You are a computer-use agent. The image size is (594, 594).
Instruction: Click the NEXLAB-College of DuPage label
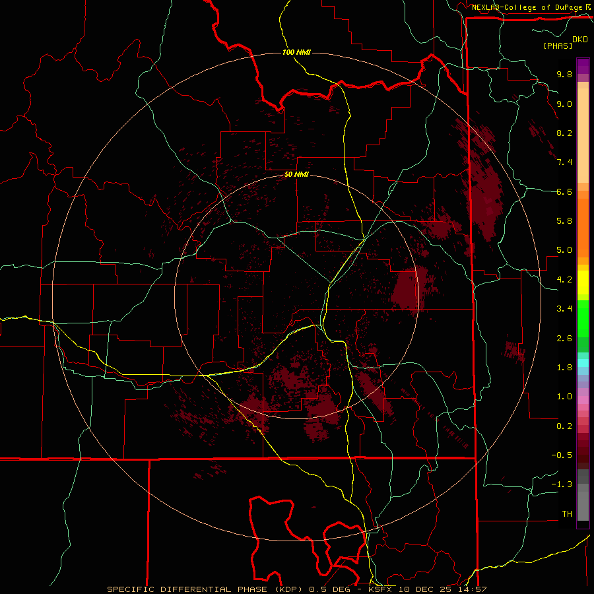click(x=527, y=7)
